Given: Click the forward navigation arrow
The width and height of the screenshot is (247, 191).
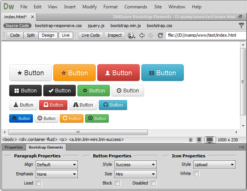Looking at the screenshot, I should (x=150, y=36).
